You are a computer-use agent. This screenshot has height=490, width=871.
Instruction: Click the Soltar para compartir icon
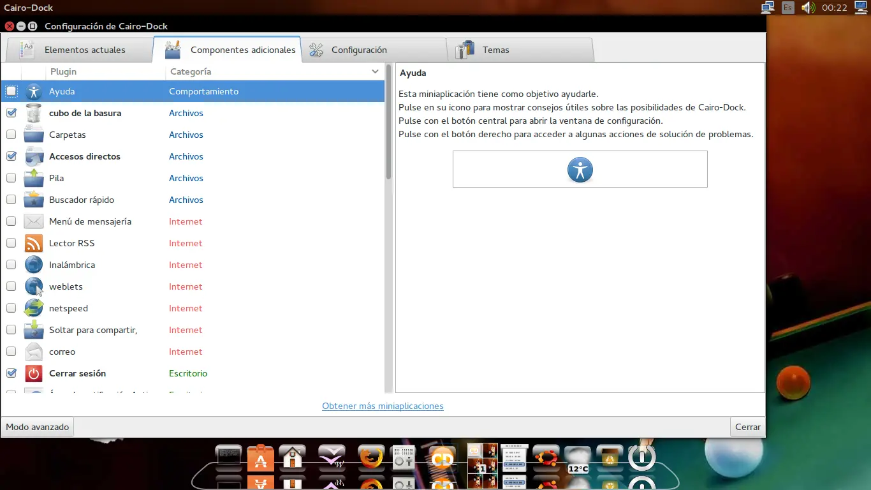[34, 330]
